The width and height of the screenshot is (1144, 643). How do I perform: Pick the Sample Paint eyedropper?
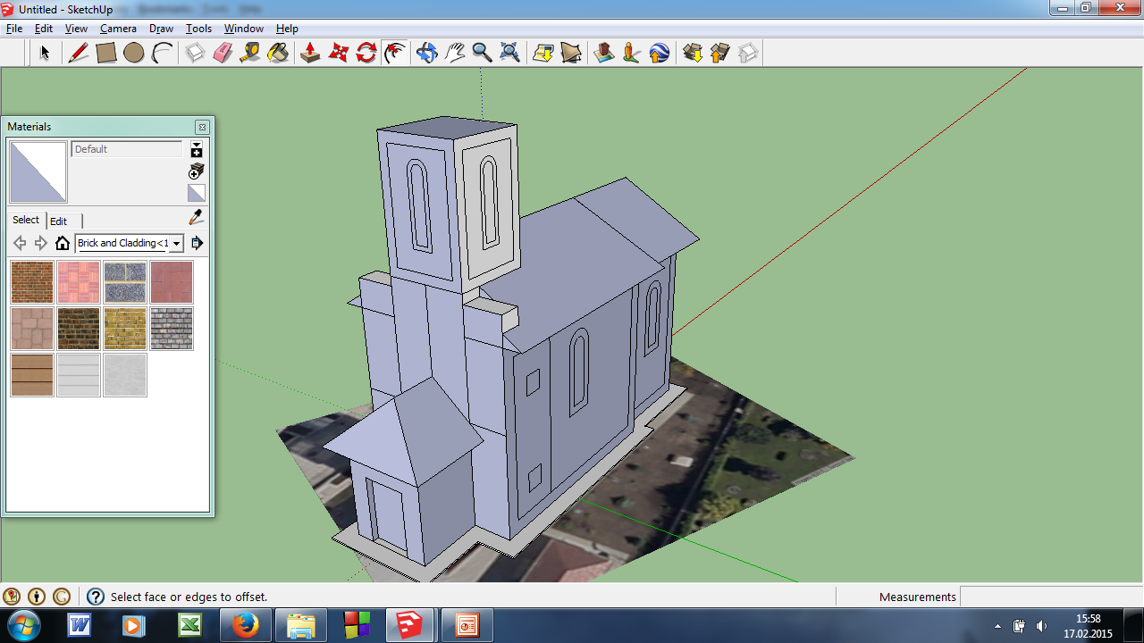click(197, 218)
